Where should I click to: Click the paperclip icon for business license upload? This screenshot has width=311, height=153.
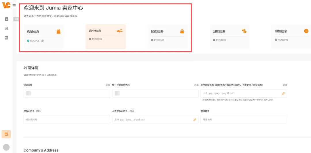click(x=283, y=93)
